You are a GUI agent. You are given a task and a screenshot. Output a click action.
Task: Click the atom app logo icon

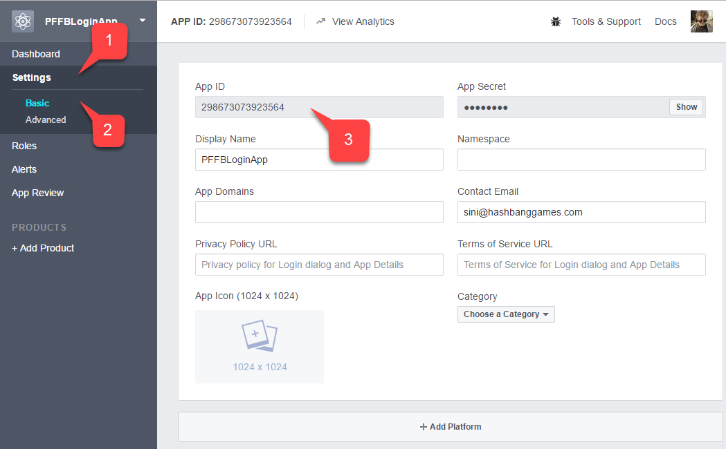point(23,21)
